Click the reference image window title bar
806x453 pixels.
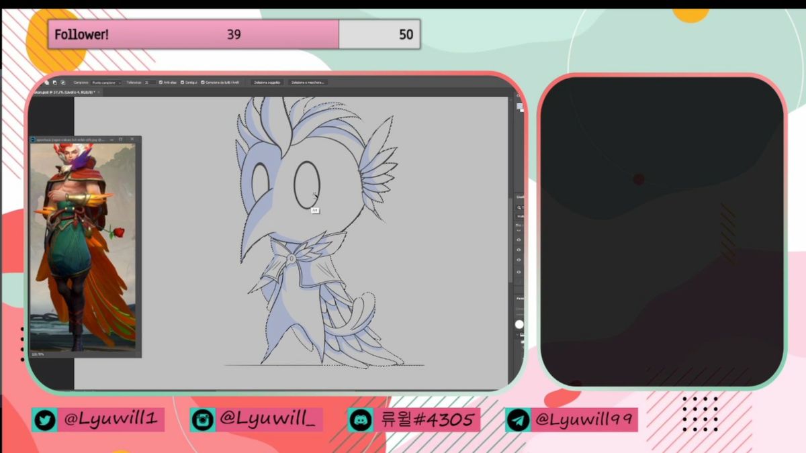(85, 140)
